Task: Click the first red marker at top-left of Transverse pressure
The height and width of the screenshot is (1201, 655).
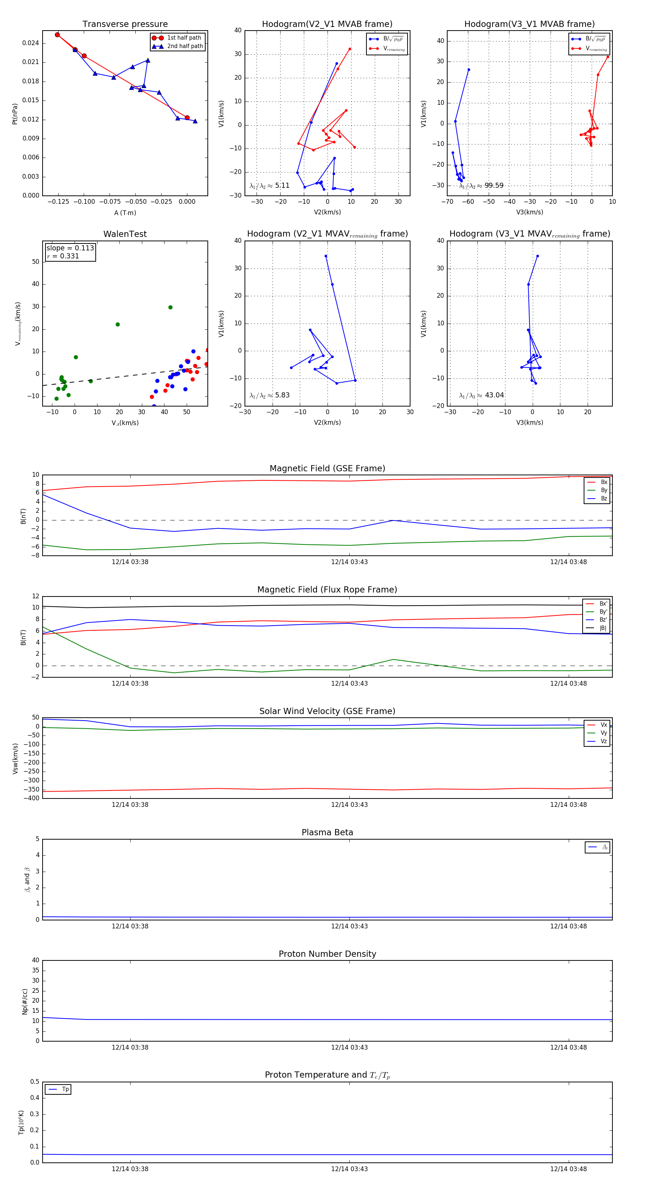Action: 57,35
